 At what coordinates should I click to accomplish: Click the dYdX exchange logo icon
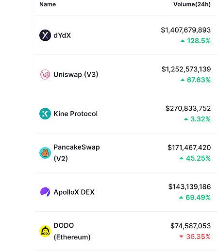45,35
